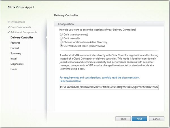Select the Diagnostics step

(17, 64)
